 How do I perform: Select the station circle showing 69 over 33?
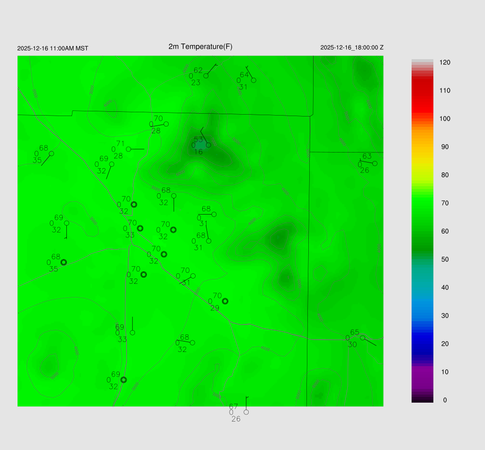[x=132, y=333]
